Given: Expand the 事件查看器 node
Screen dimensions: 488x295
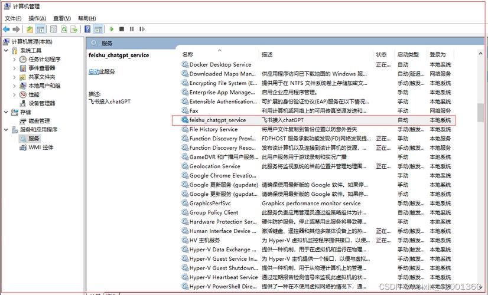Looking at the screenshot, I should 14,68.
